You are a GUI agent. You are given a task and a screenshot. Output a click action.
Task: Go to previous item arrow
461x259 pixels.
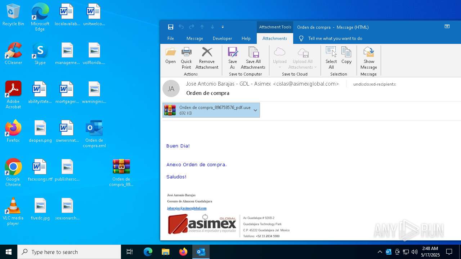coord(202,27)
